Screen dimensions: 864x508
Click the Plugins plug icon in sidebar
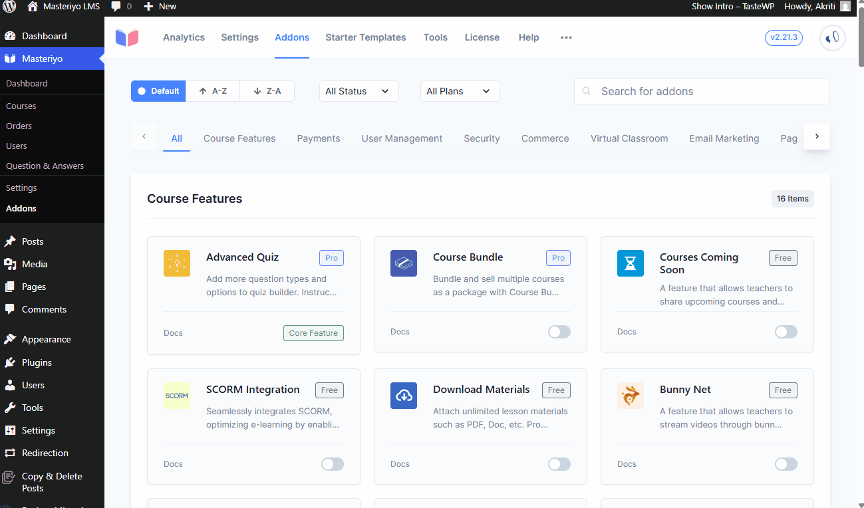pos(10,362)
